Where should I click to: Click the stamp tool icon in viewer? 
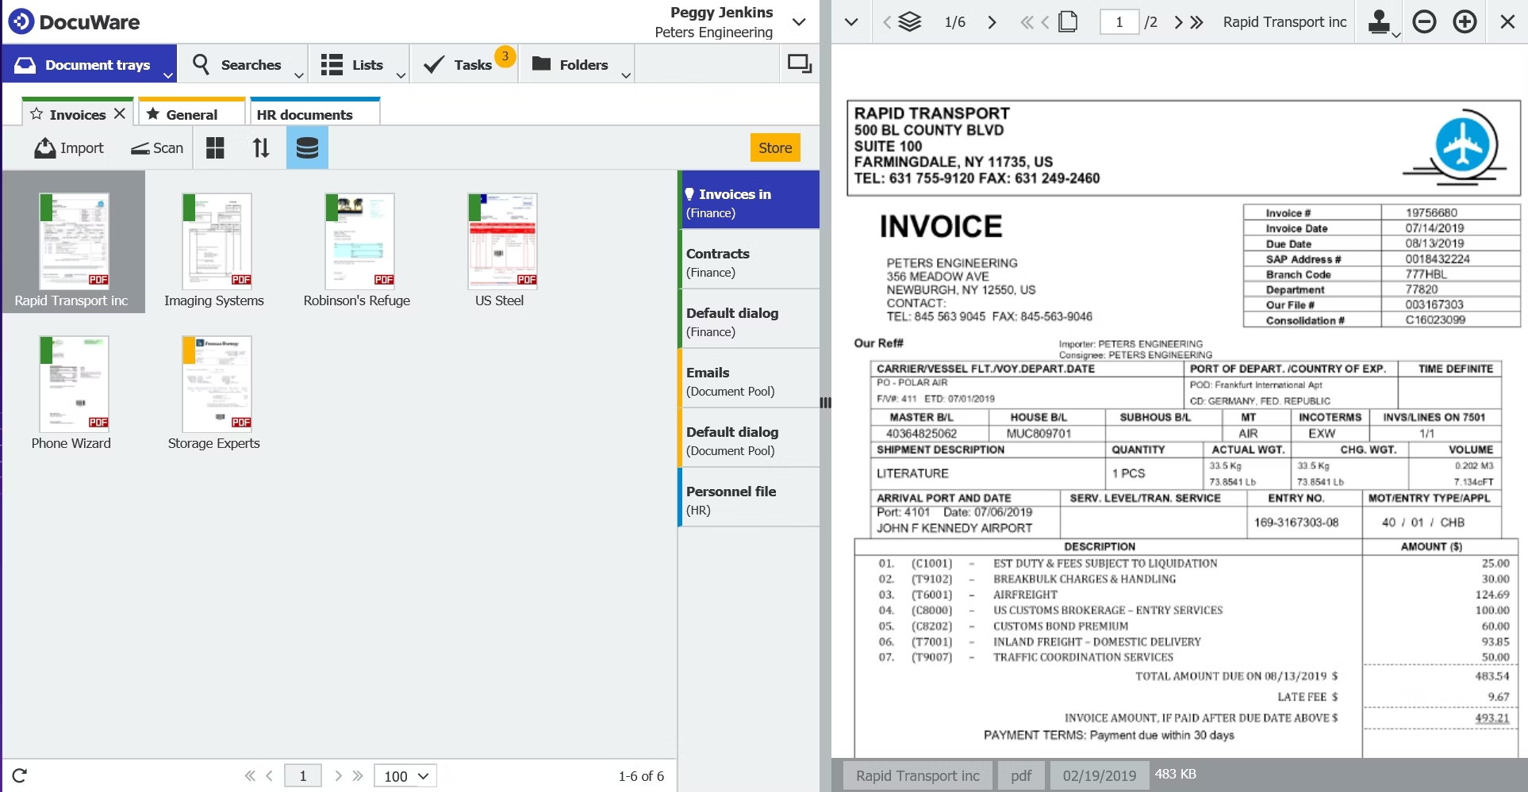tap(1379, 21)
